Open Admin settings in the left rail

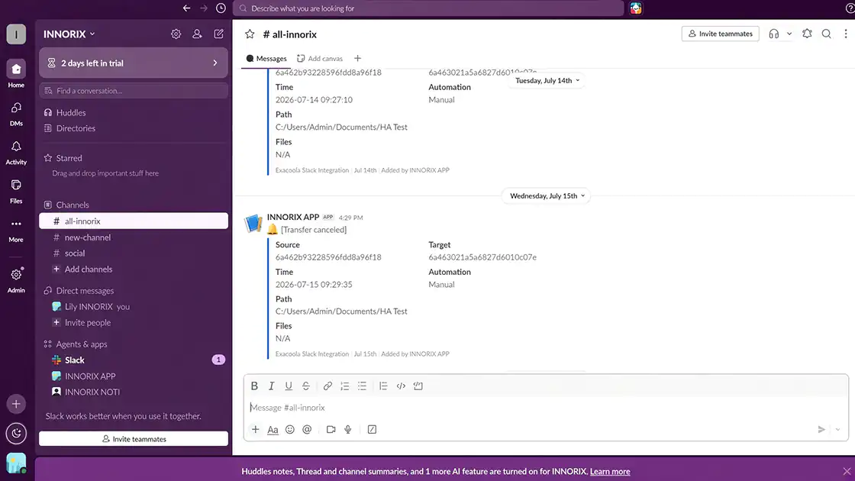[16, 279]
